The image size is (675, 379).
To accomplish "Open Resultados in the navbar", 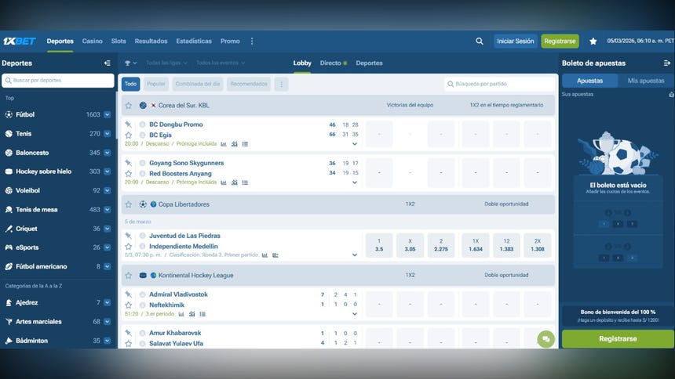I will 151,42.
